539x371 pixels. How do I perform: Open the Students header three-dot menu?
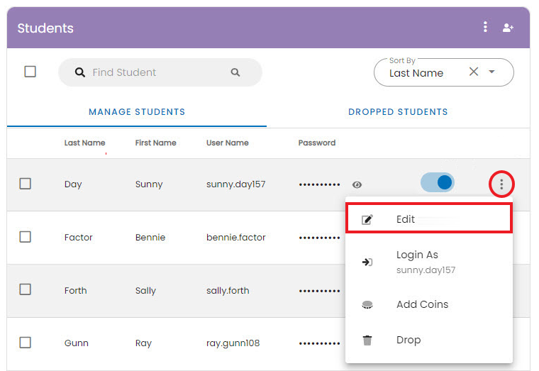(x=485, y=27)
